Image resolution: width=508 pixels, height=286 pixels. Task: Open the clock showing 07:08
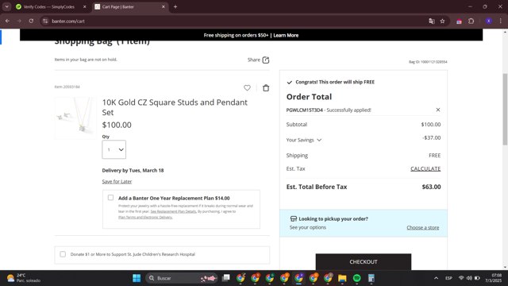[x=494, y=278]
